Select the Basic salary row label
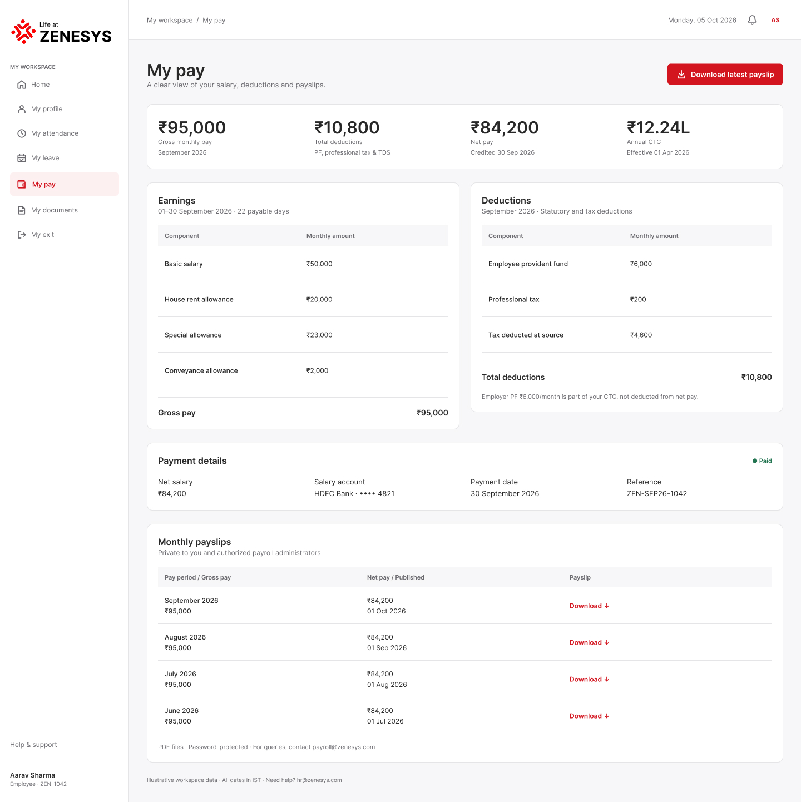Image resolution: width=801 pixels, height=802 pixels. [x=184, y=264]
